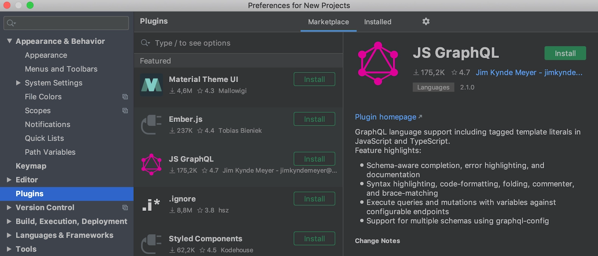Click the File Colors project-level copy icon

click(125, 97)
